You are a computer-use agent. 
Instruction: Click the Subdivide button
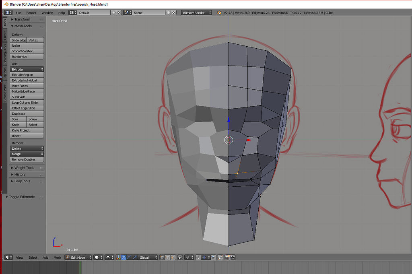(27, 97)
